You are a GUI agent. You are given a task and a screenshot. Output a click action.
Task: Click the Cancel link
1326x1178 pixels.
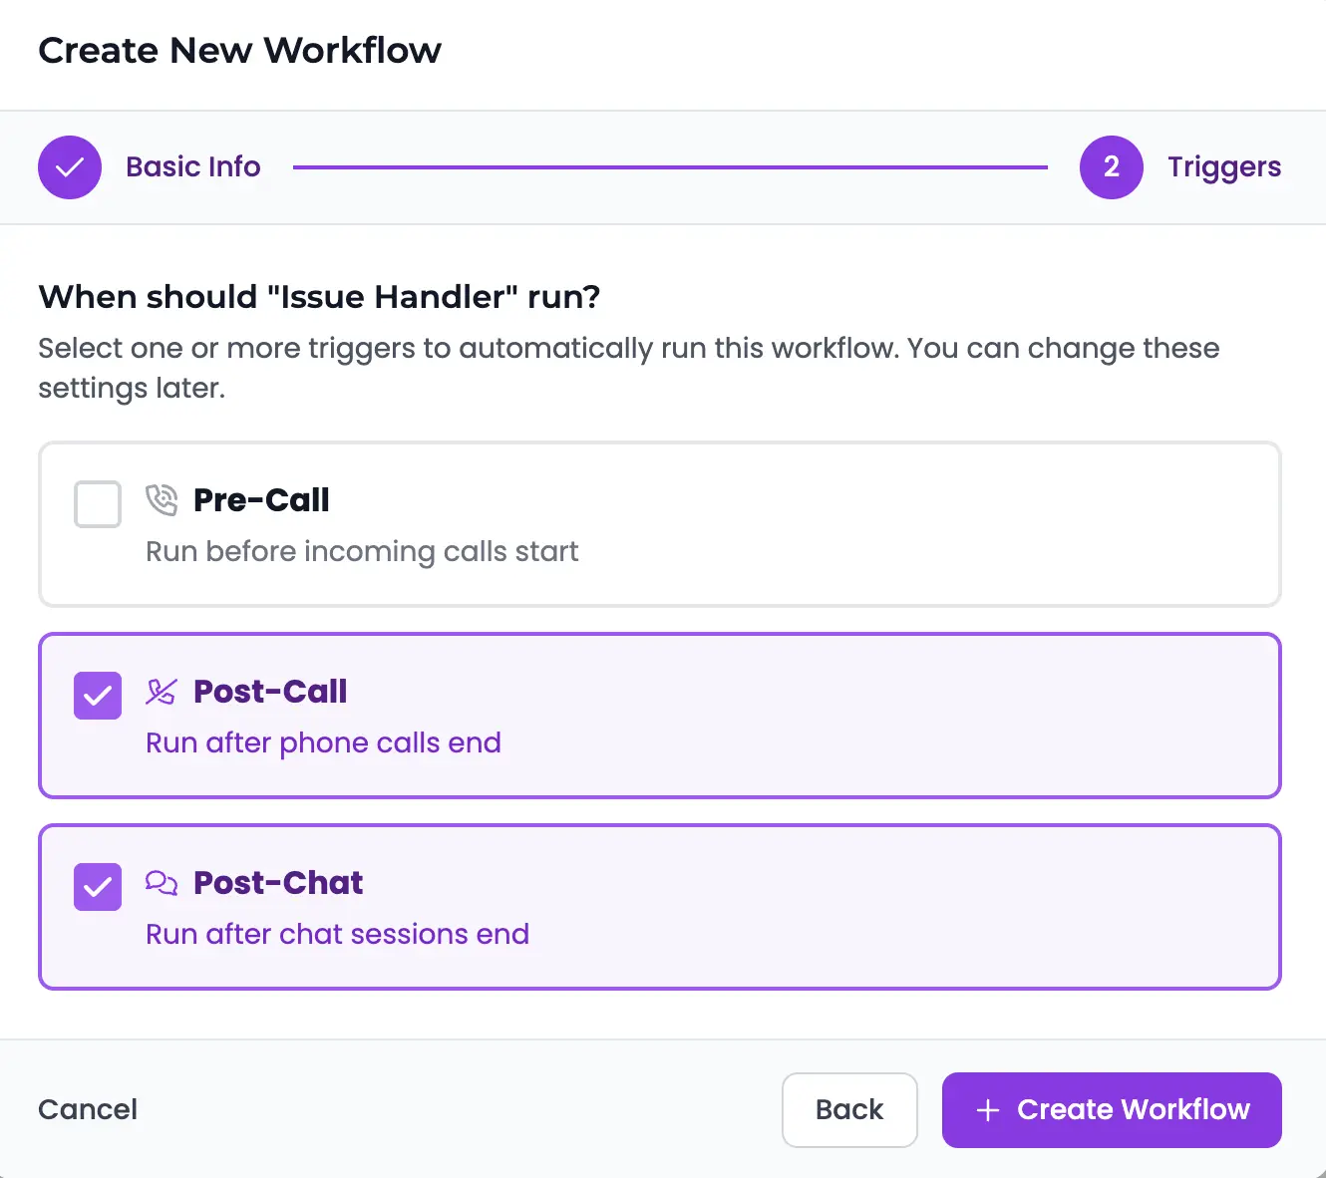88,1109
